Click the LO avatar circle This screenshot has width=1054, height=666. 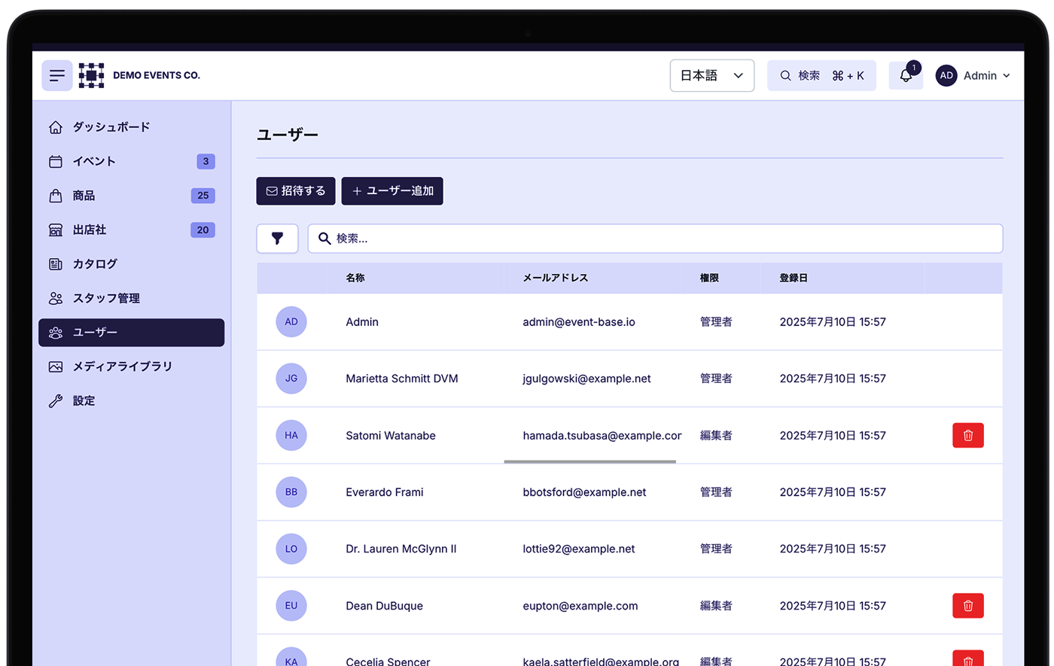(x=291, y=549)
